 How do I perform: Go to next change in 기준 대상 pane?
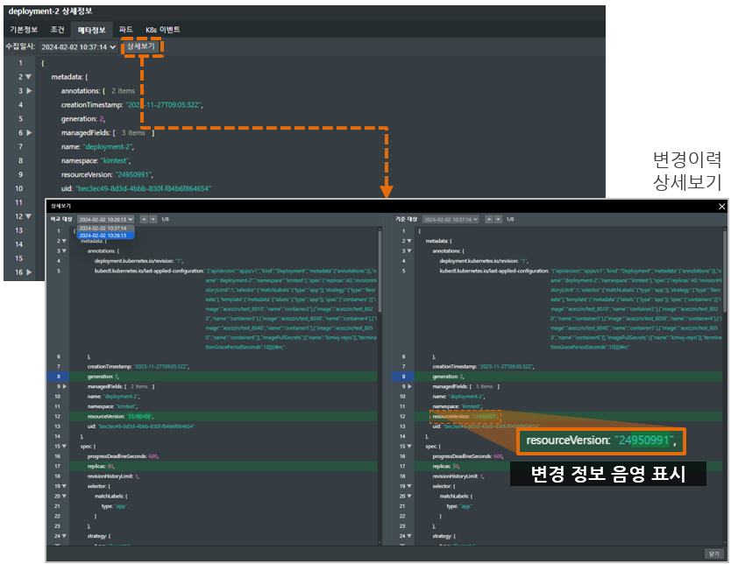pos(499,219)
